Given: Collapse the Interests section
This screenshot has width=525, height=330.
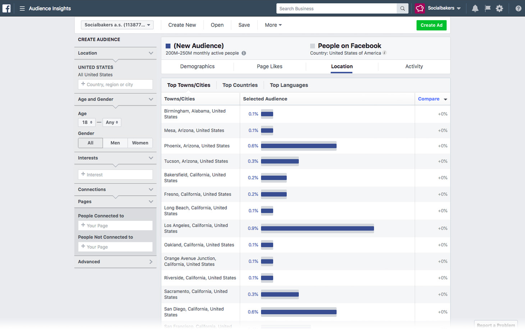Looking at the screenshot, I should (151, 158).
